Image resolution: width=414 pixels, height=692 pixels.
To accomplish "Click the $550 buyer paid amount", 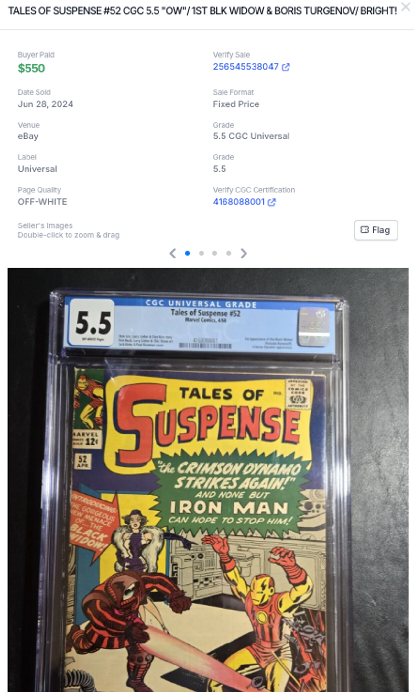I will (x=31, y=68).
